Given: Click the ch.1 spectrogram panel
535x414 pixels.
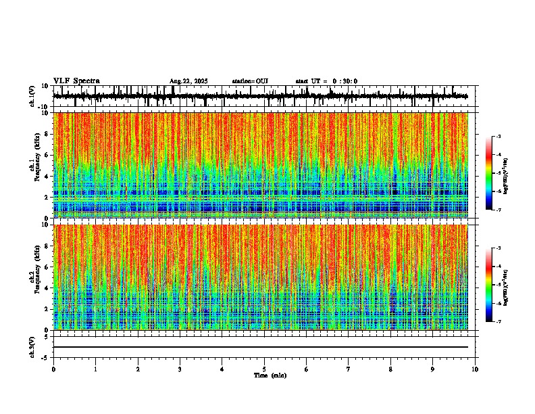Looking at the screenshot, I should (261, 165).
